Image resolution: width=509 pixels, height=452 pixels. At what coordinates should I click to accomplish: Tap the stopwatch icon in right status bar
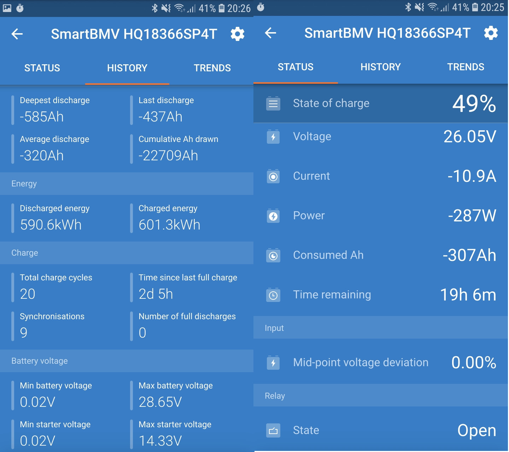coord(261,7)
